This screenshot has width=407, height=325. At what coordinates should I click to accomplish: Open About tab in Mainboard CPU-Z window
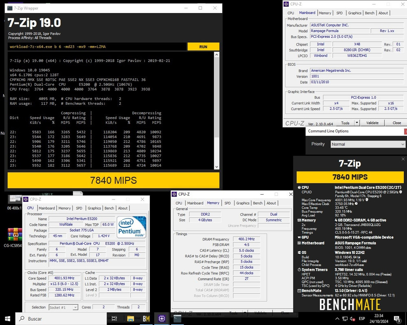coord(383,13)
